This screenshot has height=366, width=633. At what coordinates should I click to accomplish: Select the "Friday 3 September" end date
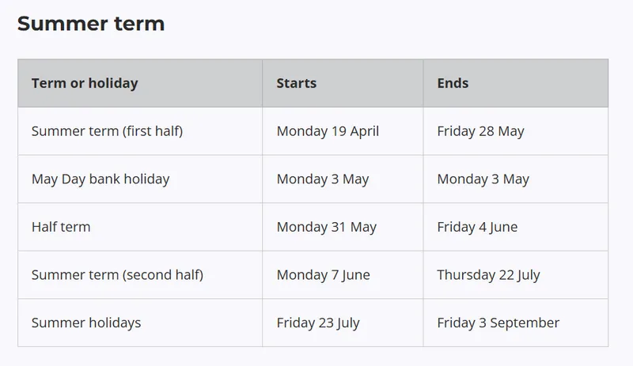click(498, 323)
